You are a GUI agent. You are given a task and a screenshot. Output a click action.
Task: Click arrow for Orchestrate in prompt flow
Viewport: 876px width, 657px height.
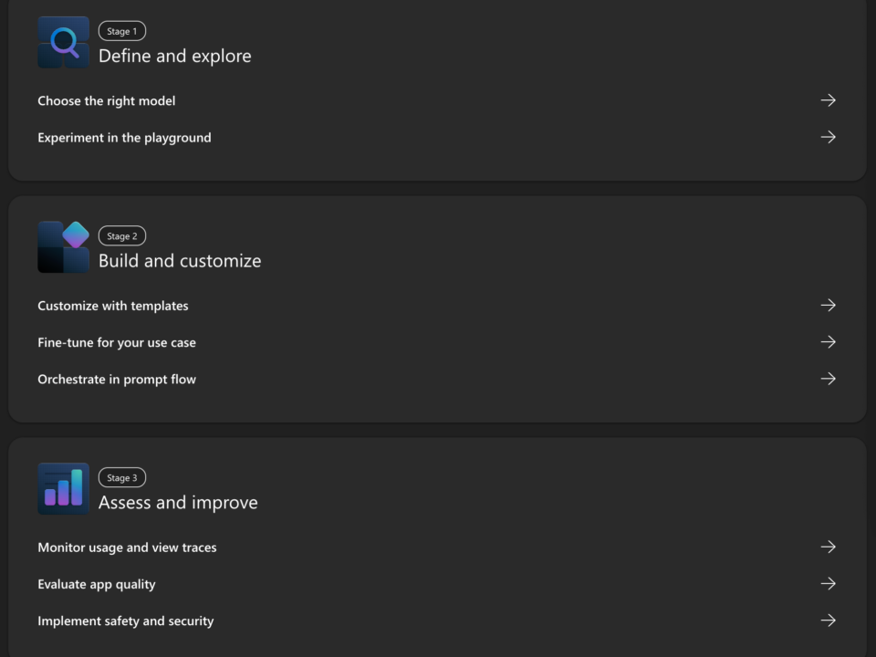point(828,380)
